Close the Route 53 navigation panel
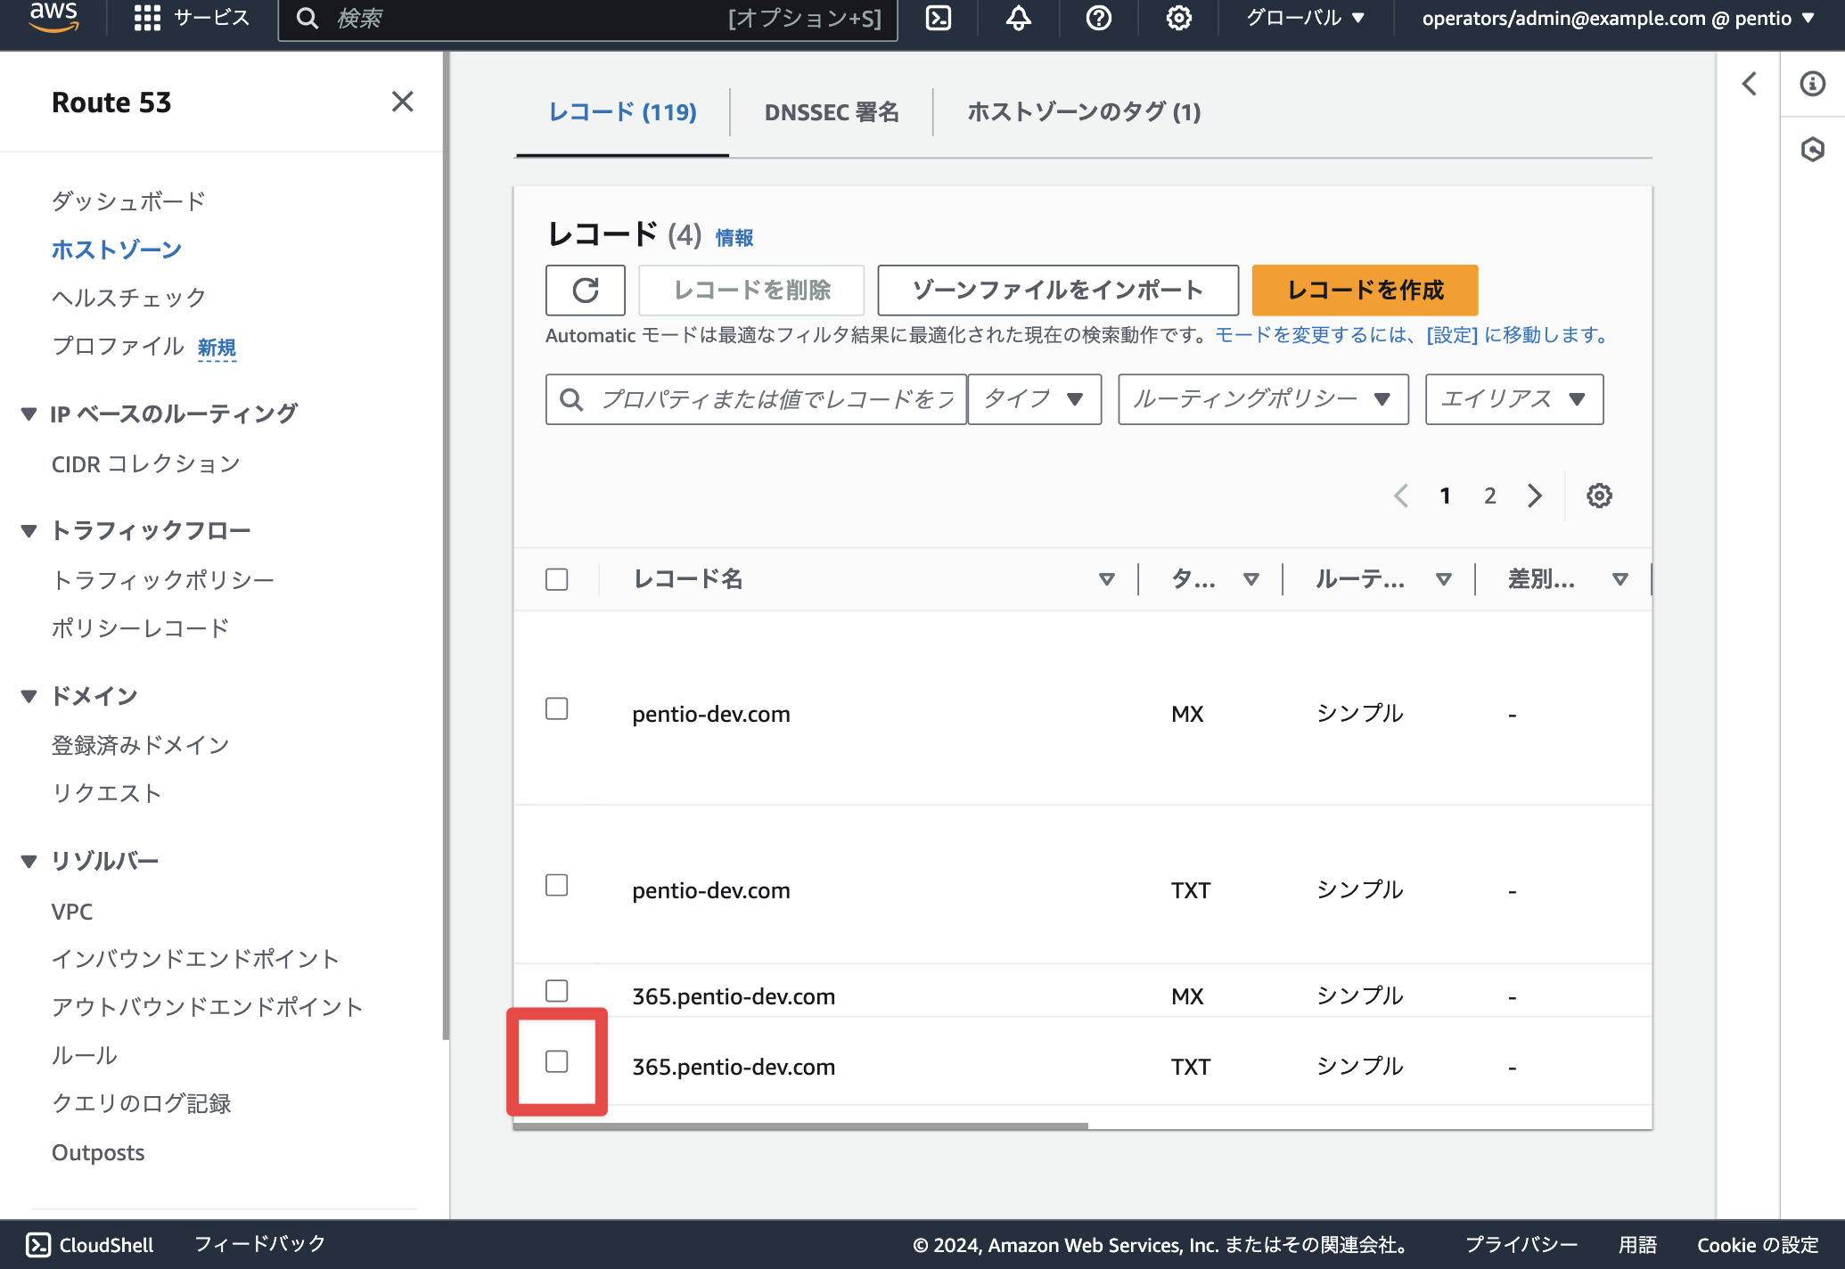 (x=403, y=102)
